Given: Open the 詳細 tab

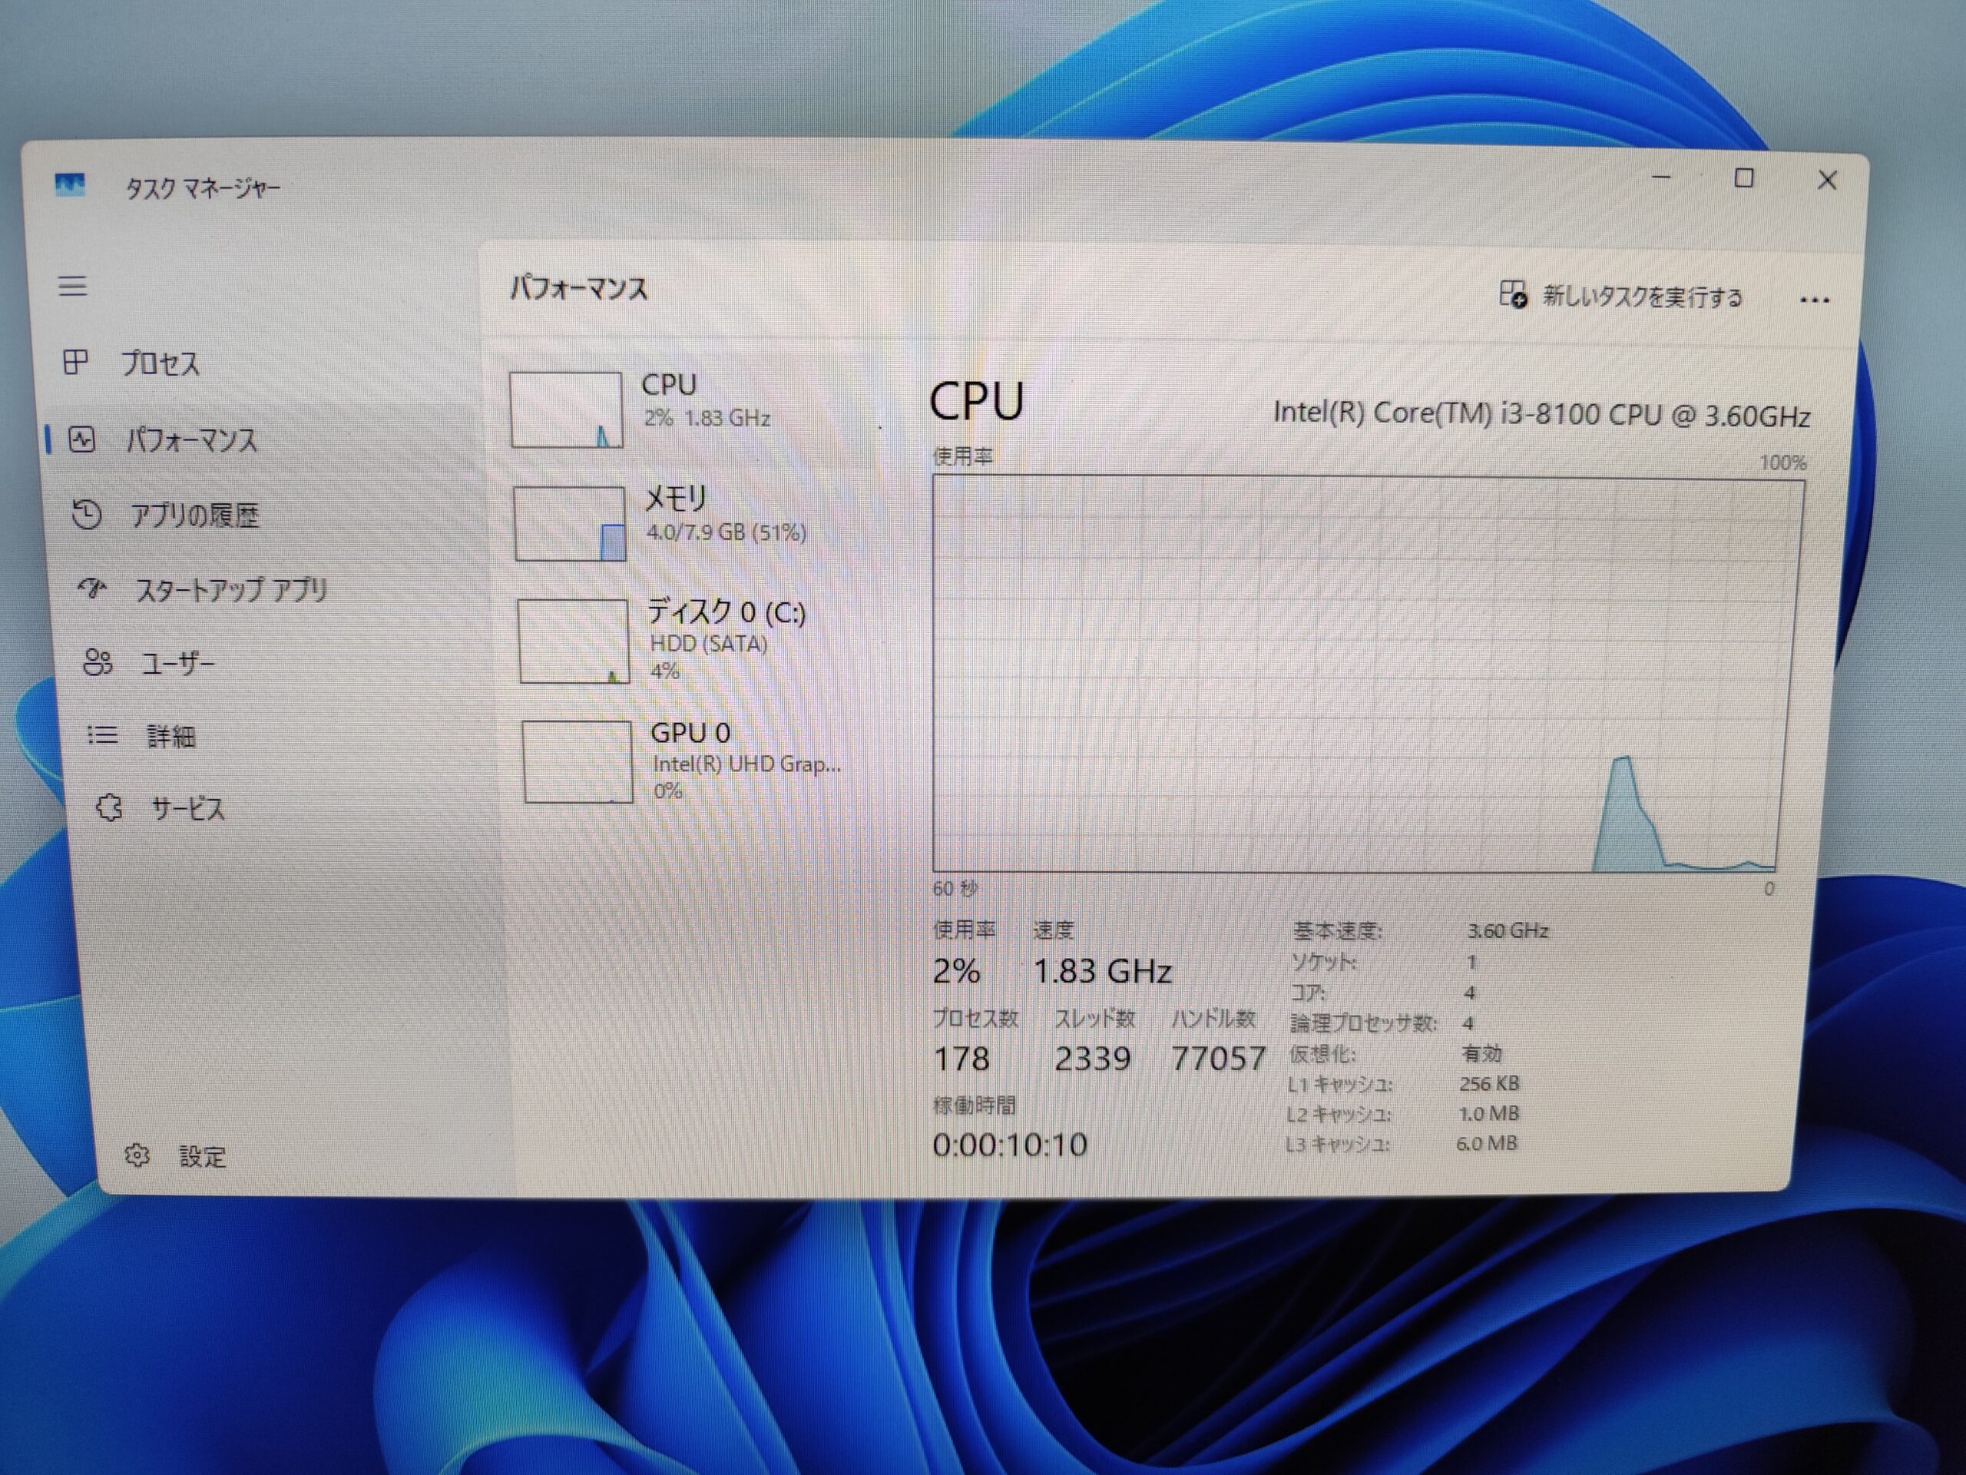Looking at the screenshot, I should pos(170,736).
